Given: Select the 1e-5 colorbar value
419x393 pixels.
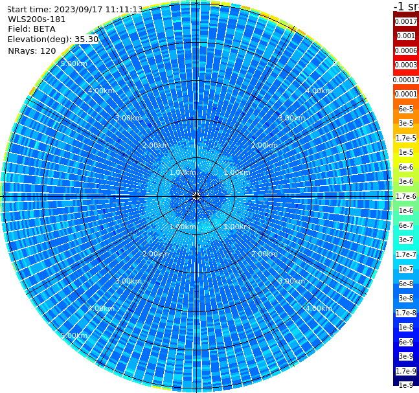Looking at the screenshot, I should point(406,152).
